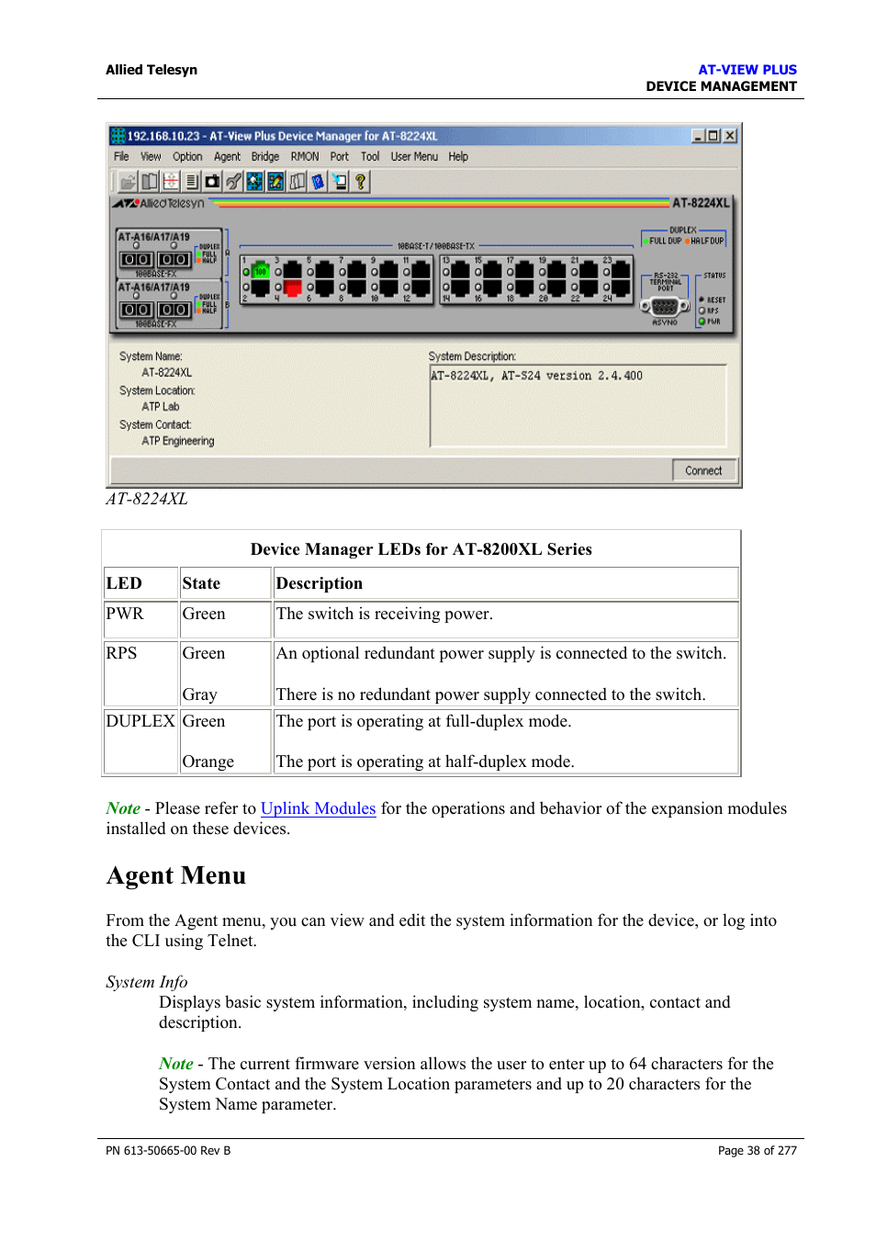This screenshot has width=876, height=1241.
Task: Click the first blue graph toolbar icon
Action: (x=254, y=182)
